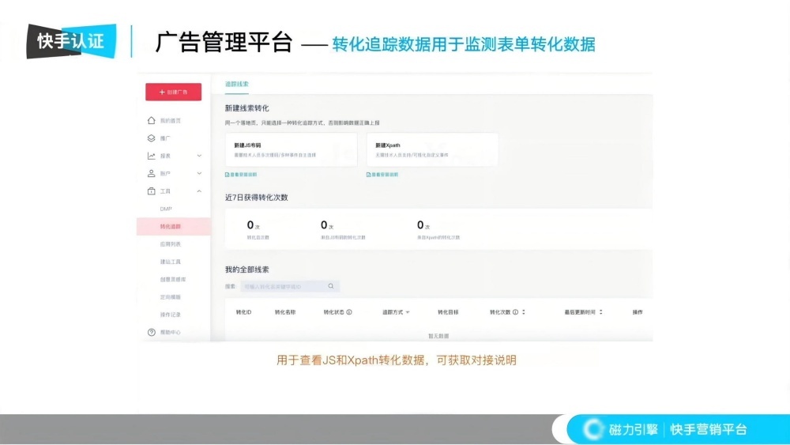The height and width of the screenshot is (445, 790).
Task: Open 操作记录 in the sidebar
Action: pos(171,315)
